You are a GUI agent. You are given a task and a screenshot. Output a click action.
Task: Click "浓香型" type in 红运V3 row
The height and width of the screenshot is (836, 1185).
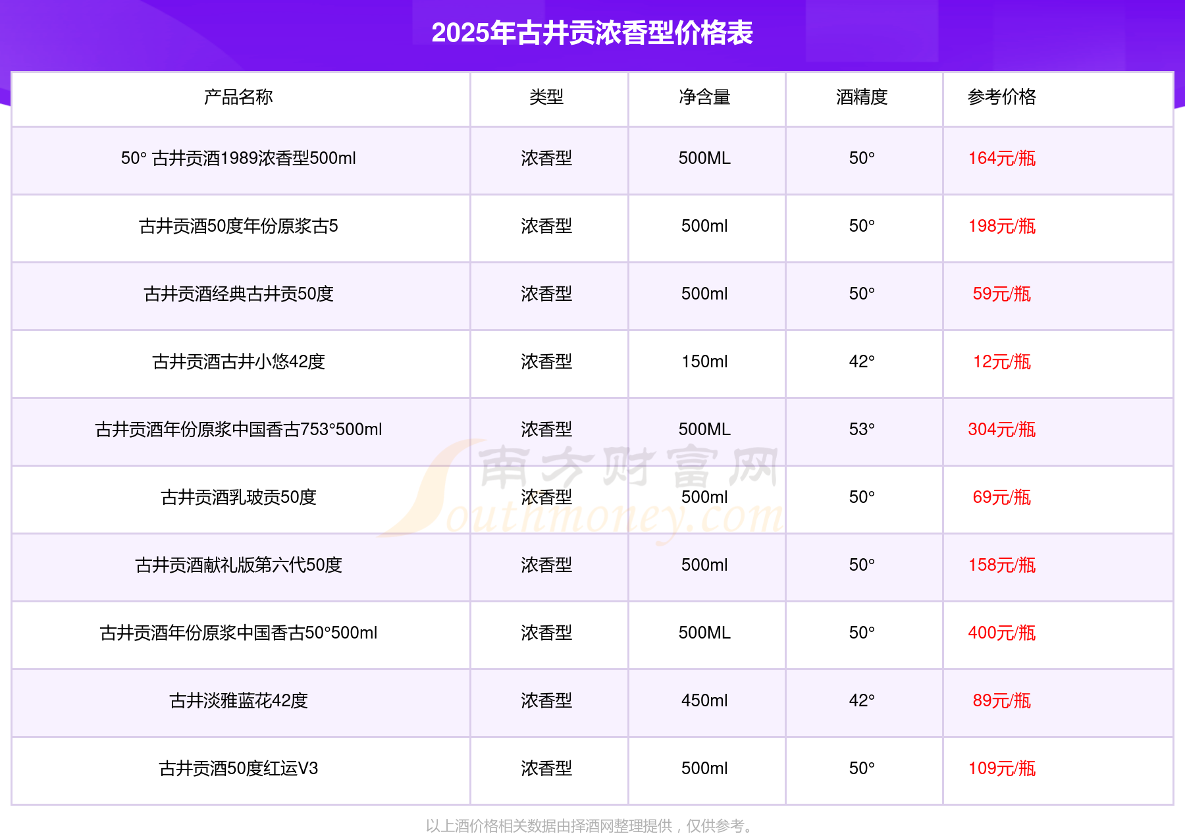(546, 769)
